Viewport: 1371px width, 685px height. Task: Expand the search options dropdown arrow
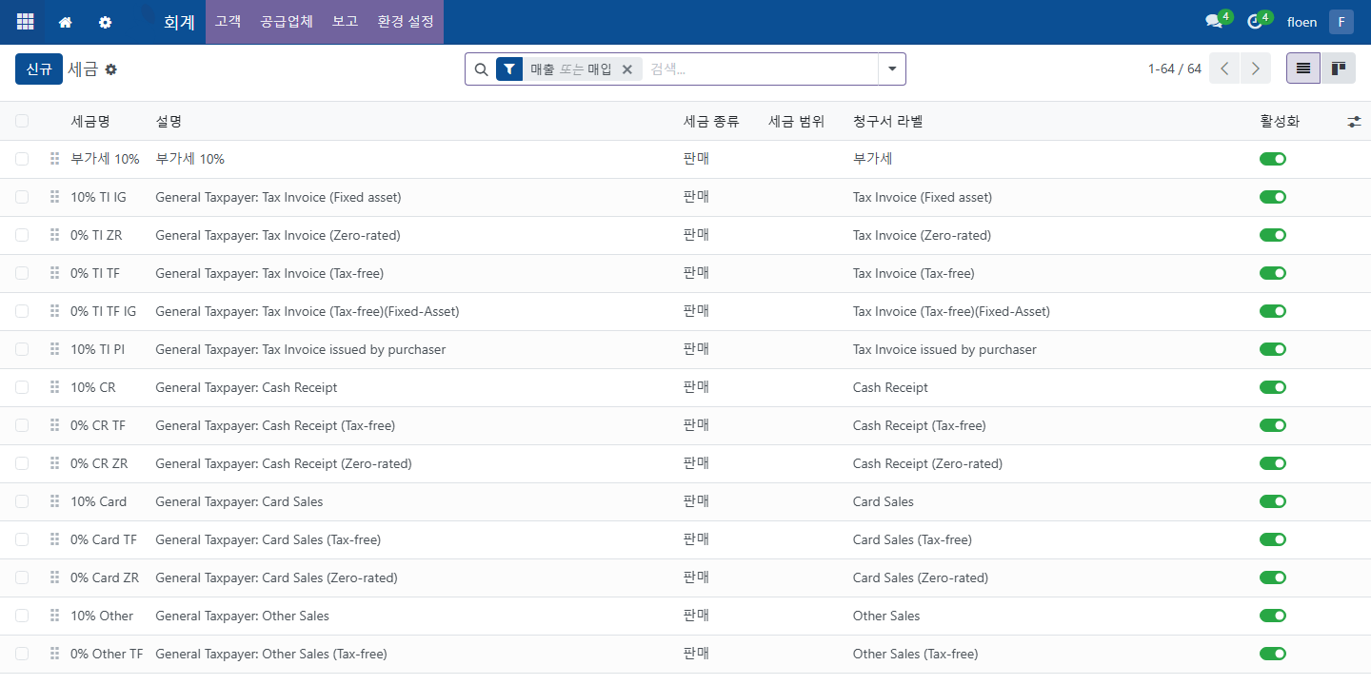(892, 69)
